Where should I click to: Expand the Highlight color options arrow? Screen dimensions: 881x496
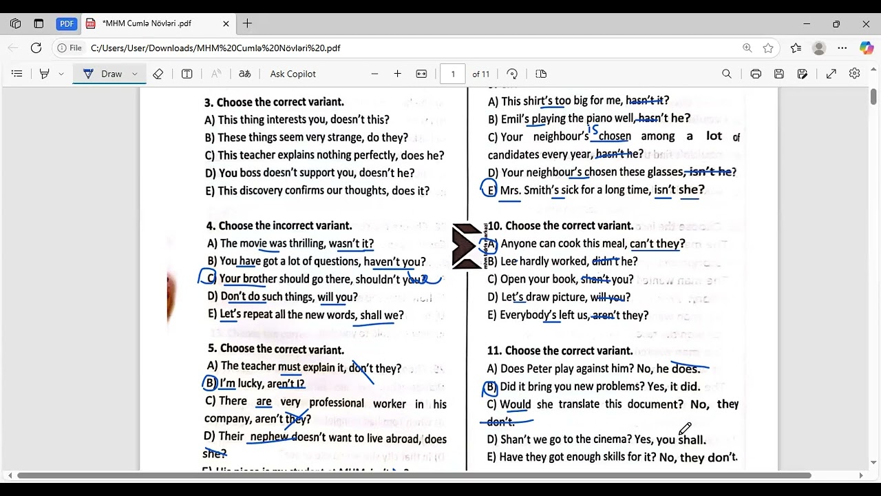click(x=61, y=74)
